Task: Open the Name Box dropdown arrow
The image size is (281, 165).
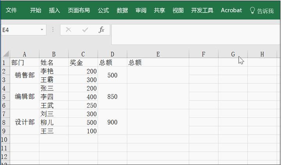Action: coord(42,30)
